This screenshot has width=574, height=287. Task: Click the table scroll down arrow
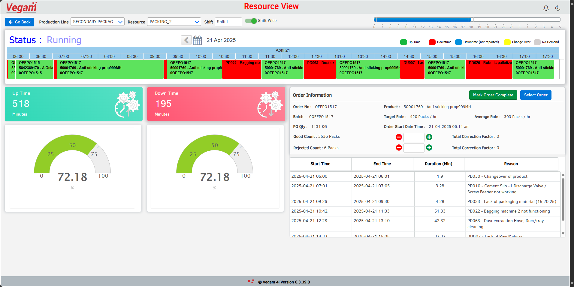coord(563,234)
